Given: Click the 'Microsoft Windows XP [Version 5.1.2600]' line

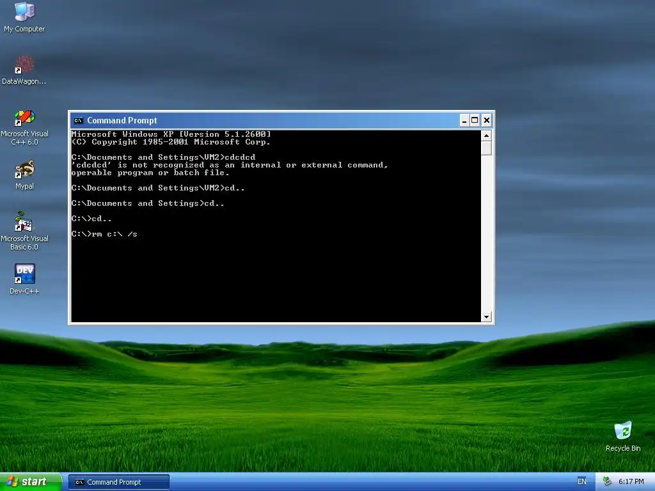Looking at the screenshot, I should 171,134.
